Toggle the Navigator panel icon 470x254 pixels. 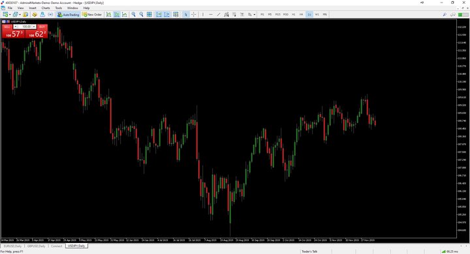pyautogui.click(x=42, y=14)
